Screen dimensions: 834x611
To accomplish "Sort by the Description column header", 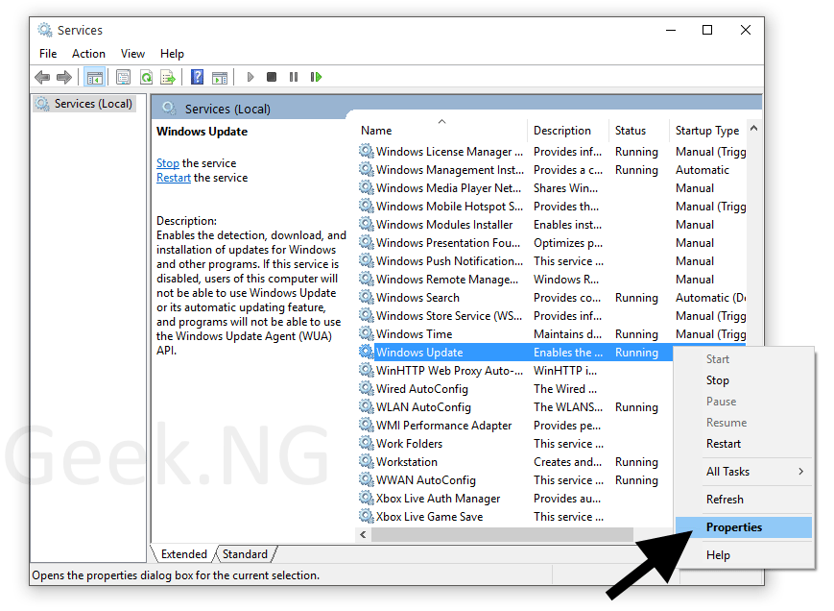I will pos(568,131).
